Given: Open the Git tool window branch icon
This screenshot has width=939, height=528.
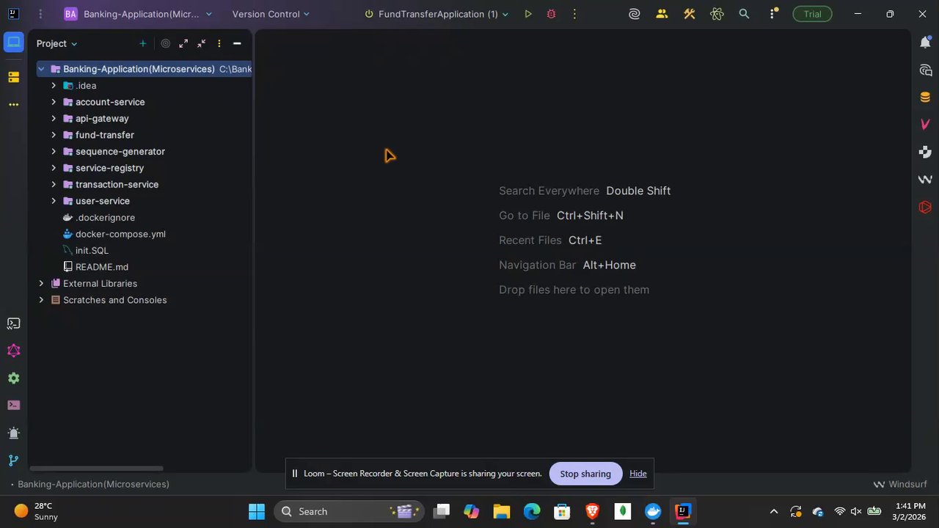Looking at the screenshot, I should coord(13,461).
